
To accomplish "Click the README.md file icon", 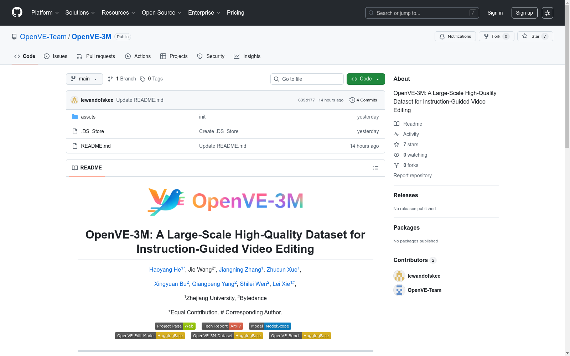I will (x=75, y=146).
